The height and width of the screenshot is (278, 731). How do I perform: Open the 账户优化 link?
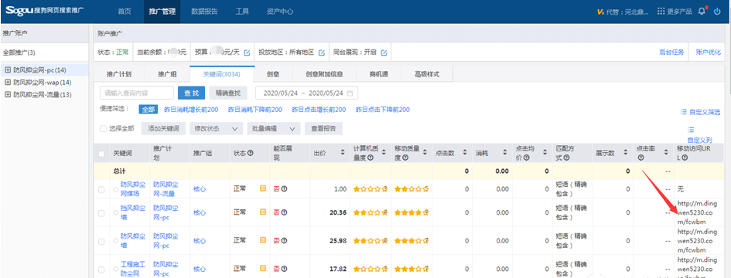pyautogui.click(x=708, y=53)
